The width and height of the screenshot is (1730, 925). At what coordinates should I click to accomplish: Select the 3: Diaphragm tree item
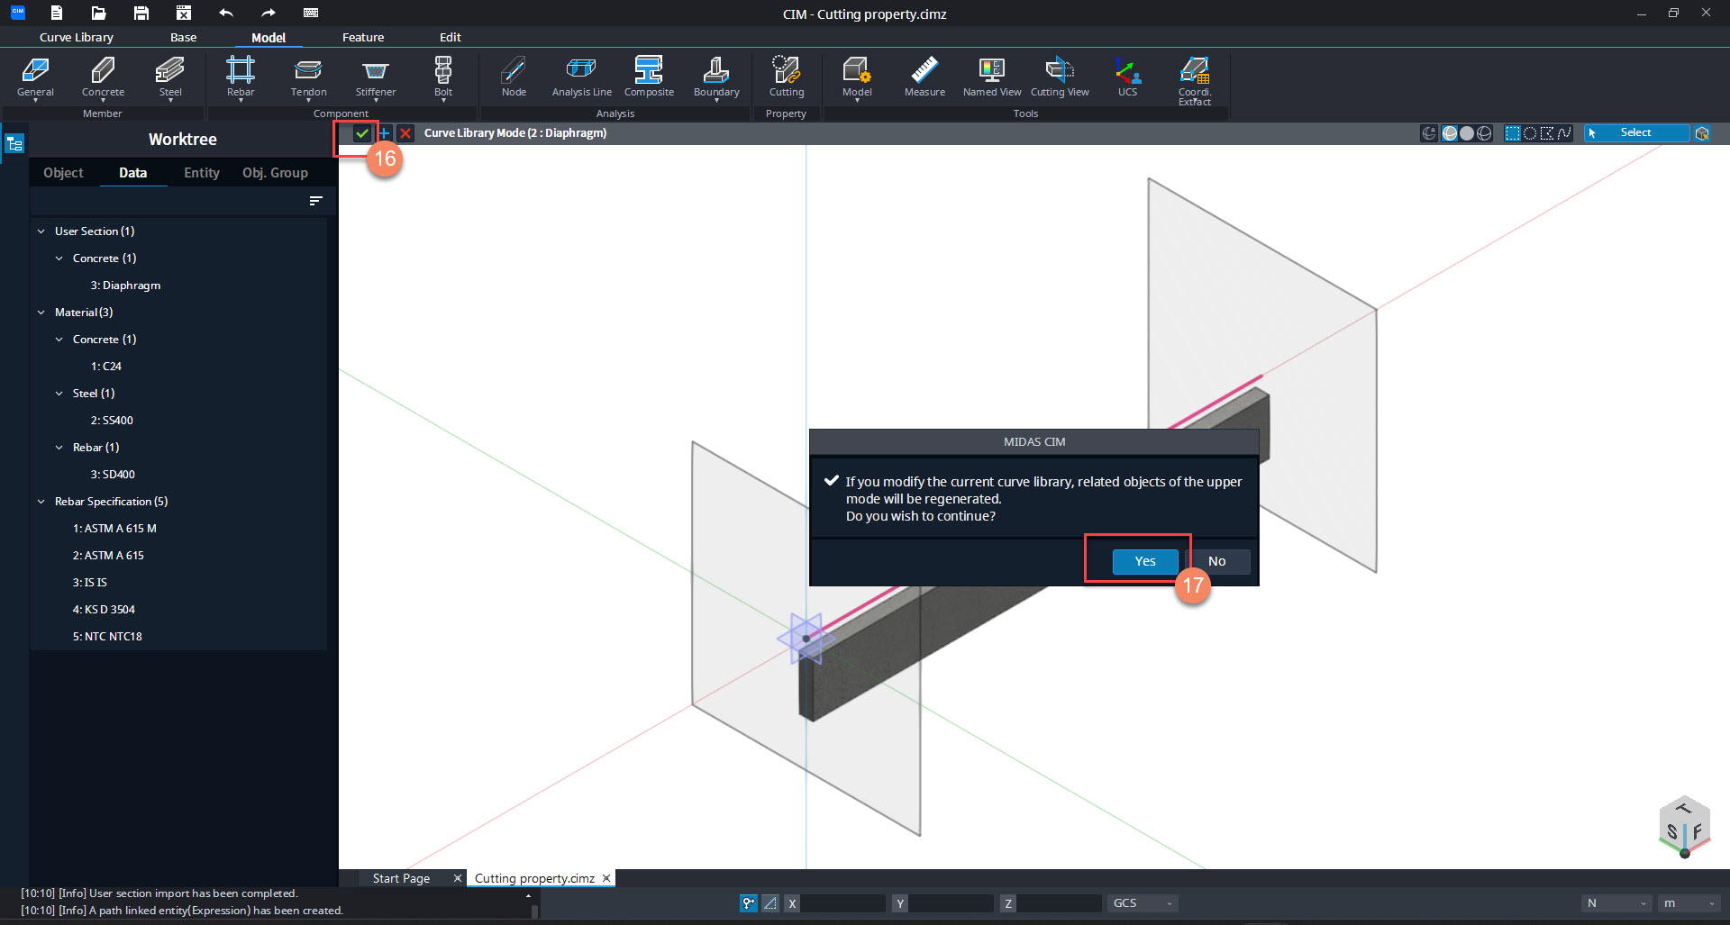(x=125, y=286)
